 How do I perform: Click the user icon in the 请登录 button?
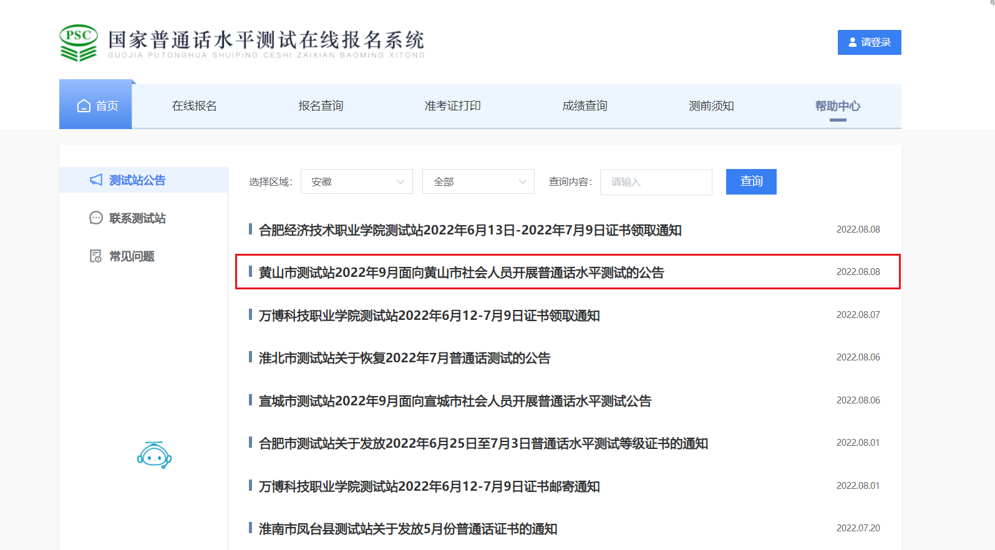click(x=853, y=42)
